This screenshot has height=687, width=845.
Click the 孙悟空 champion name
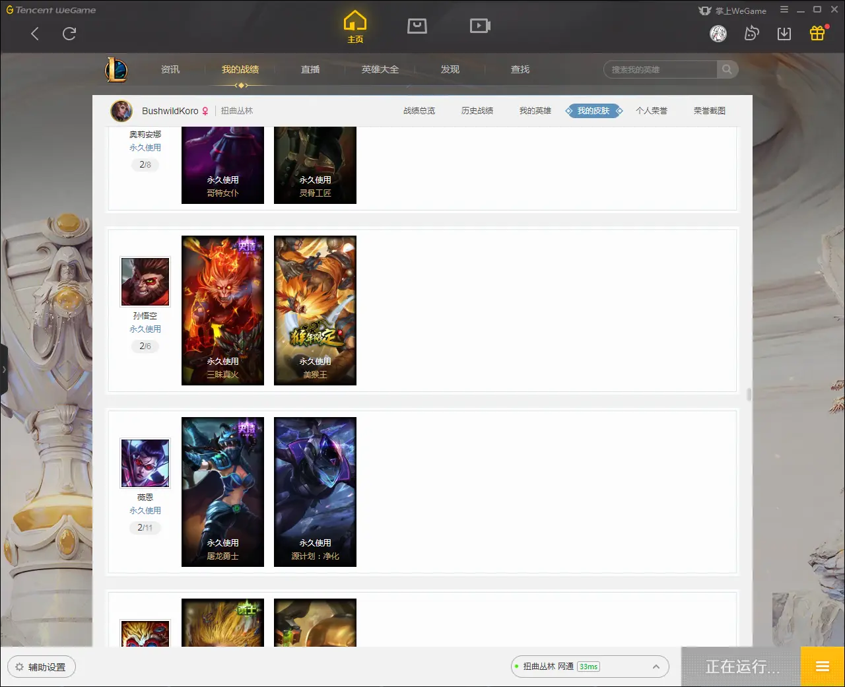(145, 316)
